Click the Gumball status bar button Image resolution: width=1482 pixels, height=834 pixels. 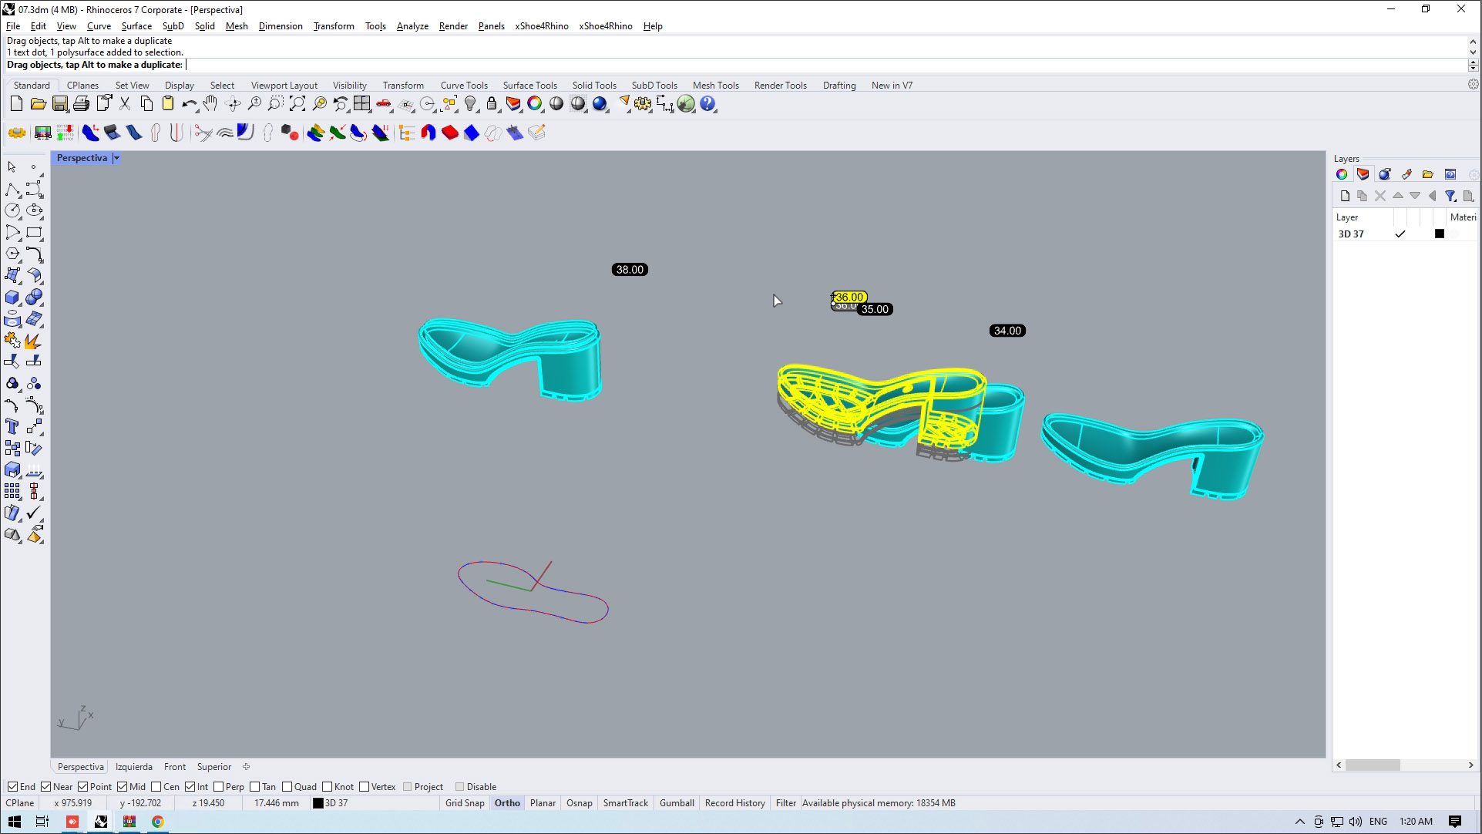pyautogui.click(x=677, y=803)
